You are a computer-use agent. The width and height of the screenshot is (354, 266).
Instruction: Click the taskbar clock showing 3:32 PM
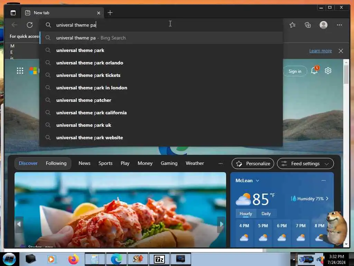coord(336,259)
